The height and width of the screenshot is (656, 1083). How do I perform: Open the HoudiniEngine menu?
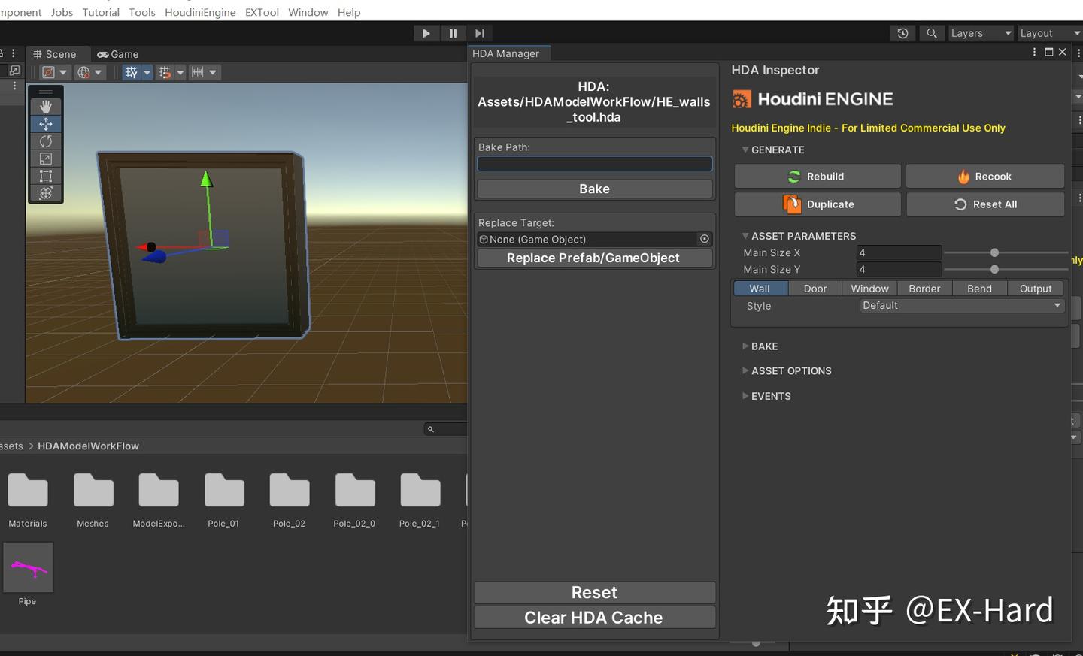click(x=200, y=12)
